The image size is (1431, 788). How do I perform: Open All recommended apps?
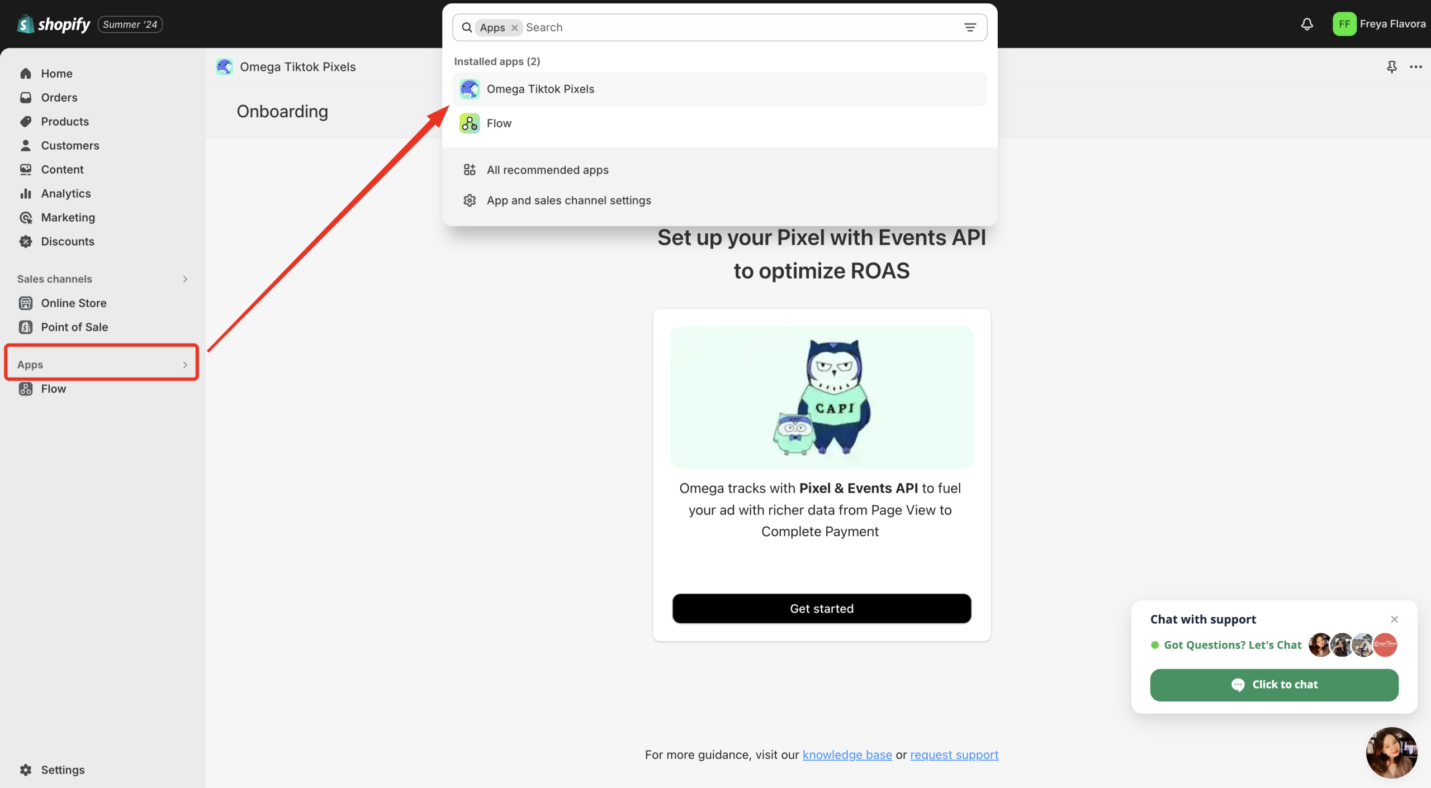tap(547, 170)
